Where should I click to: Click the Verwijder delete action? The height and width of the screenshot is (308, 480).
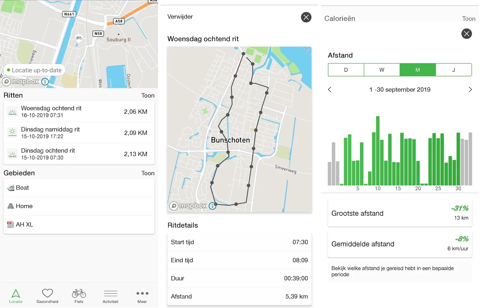(x=180, y=16)
